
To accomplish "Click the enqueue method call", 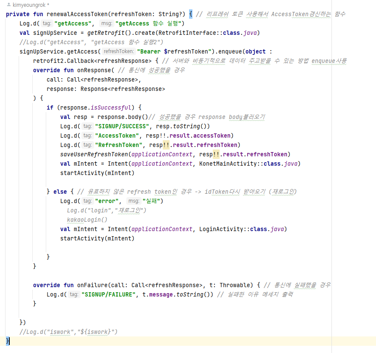I will click(x=230, y=52).
